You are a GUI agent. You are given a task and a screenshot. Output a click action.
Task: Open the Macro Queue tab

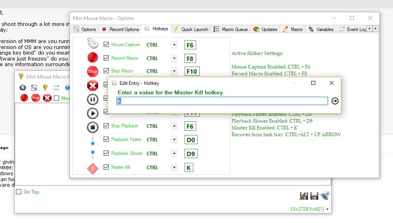point(230,29)
